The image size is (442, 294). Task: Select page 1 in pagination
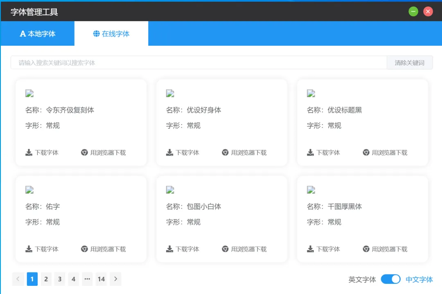32,279
